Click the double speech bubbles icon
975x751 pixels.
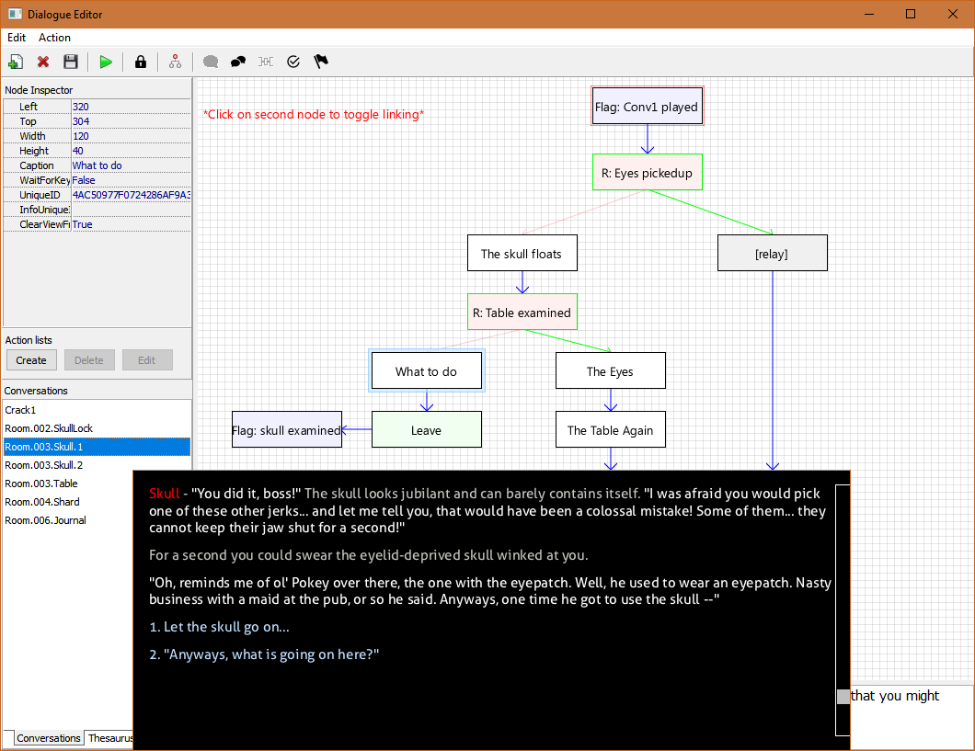tap(238, 62)
